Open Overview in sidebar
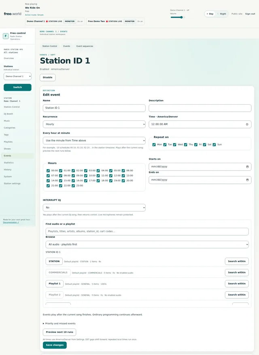 coord(9,58)
